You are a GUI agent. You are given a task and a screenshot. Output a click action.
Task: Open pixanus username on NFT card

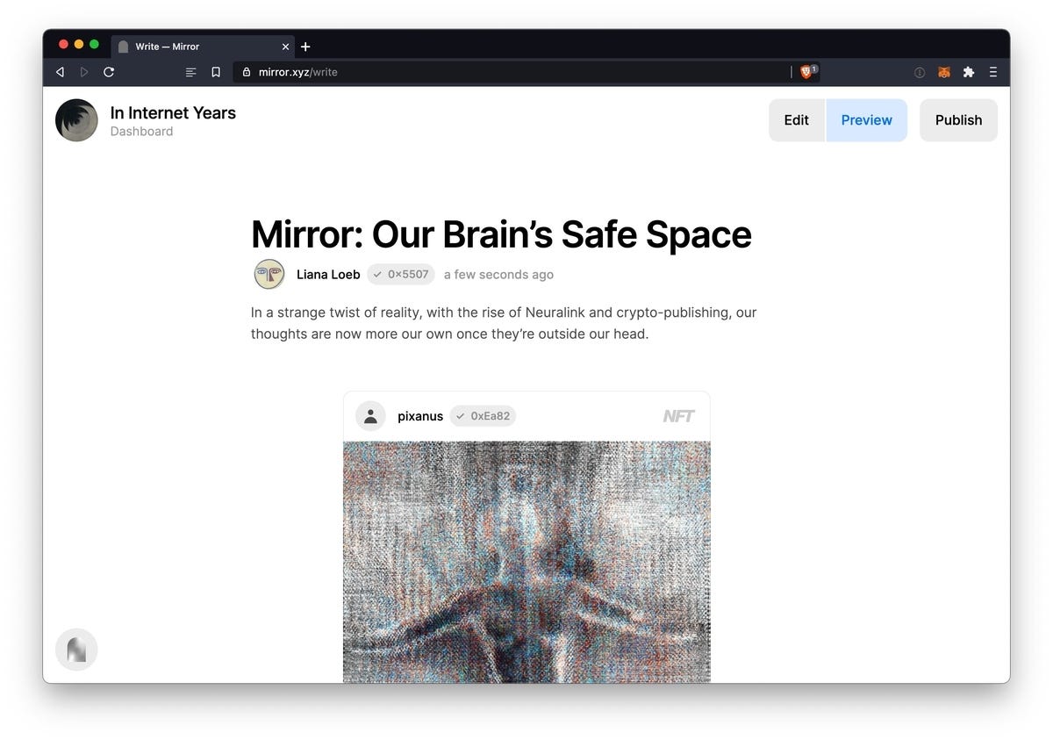click(420, 416)
